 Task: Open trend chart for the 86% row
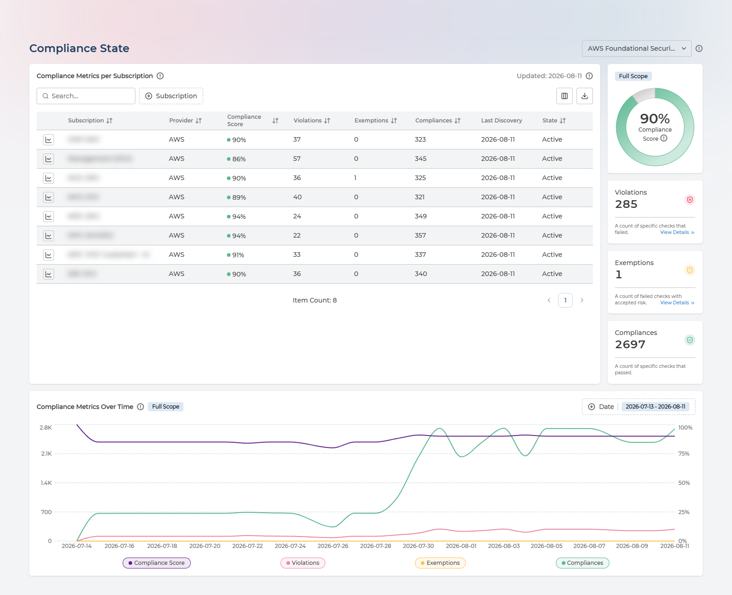[x=48, y=159]
